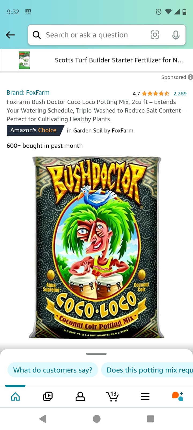Open the shopping cart with 13 items
Viewport: 193px width, 430px height.
(112, 396)
